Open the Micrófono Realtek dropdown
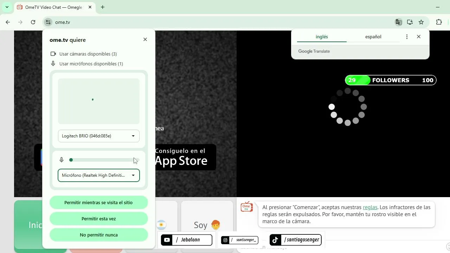 coord(99,175)
